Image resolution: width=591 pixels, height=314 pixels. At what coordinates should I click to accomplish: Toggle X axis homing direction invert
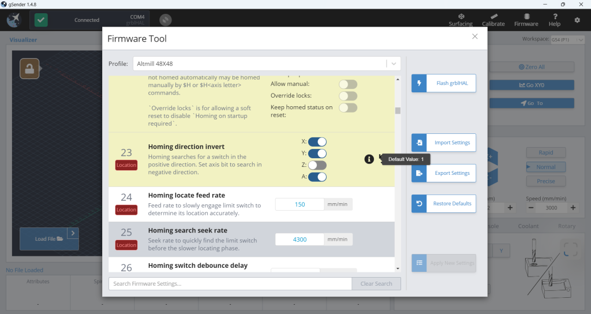point(317,141)
